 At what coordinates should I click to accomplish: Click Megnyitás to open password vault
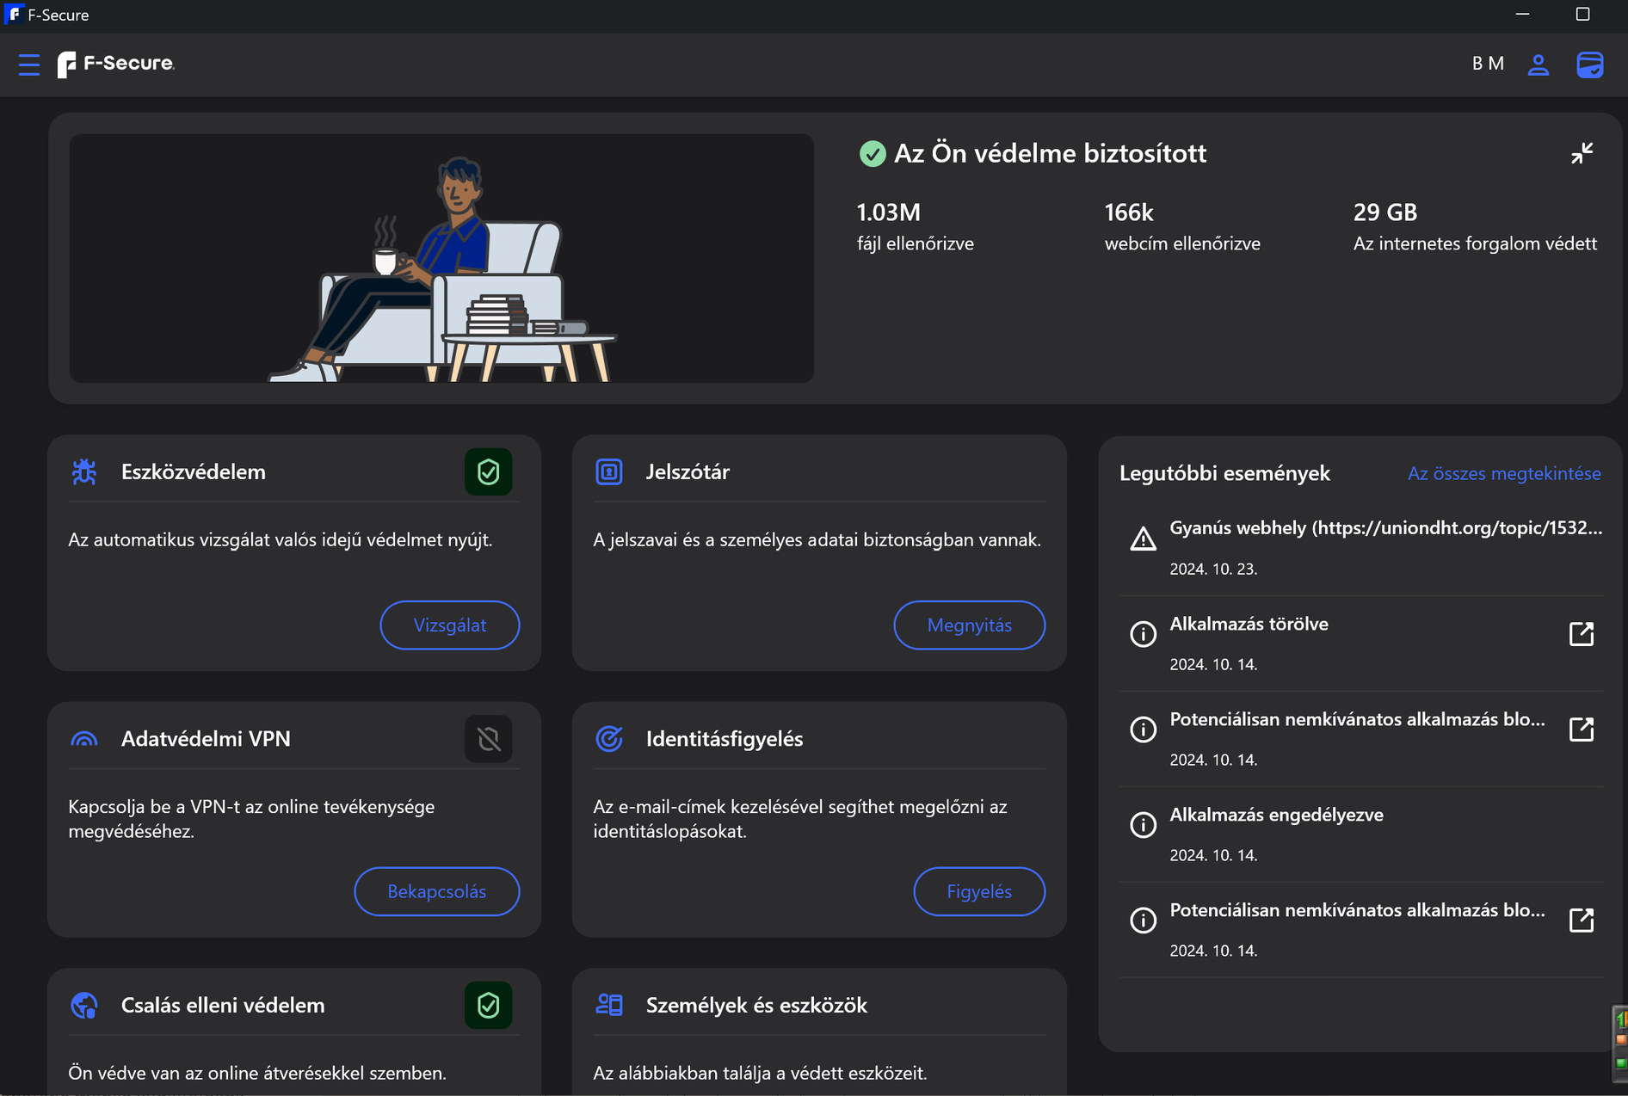[969, 625]
